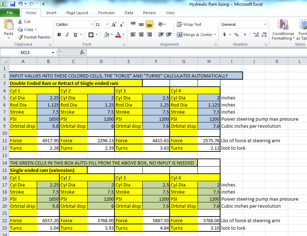Open the font name Calibri dropdown
Viewport: 307px width, 236px height.
[x=92, y=24]
